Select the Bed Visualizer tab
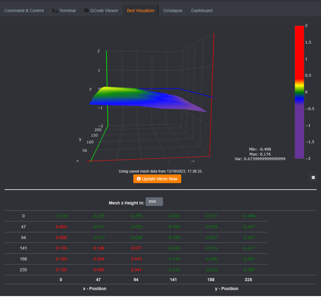This screenshot has height=300, width=321. (x=141, y=11)
